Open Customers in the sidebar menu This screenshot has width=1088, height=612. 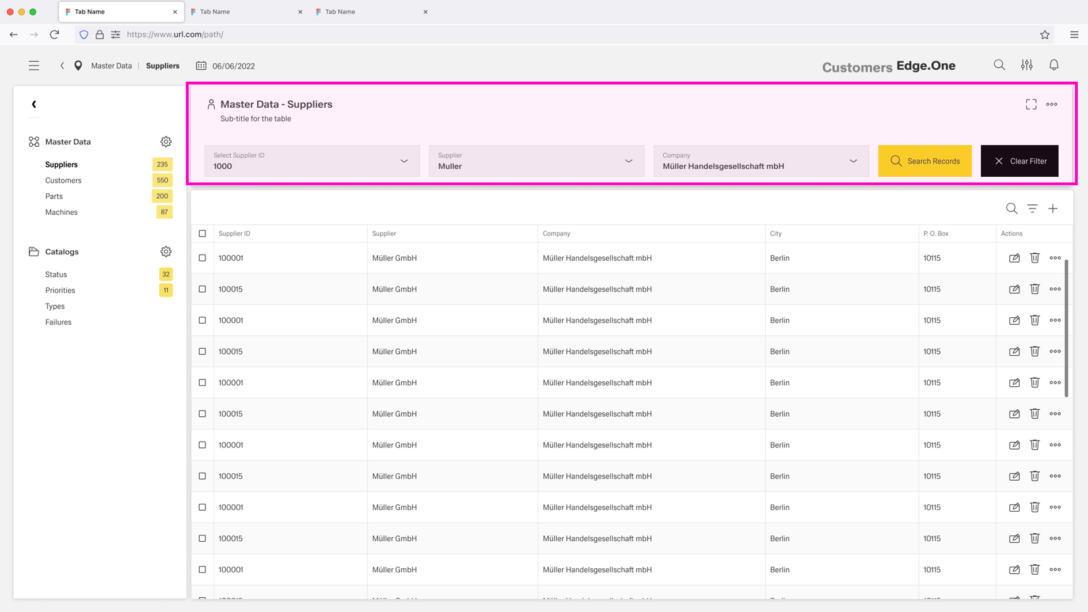coord(63,180)
